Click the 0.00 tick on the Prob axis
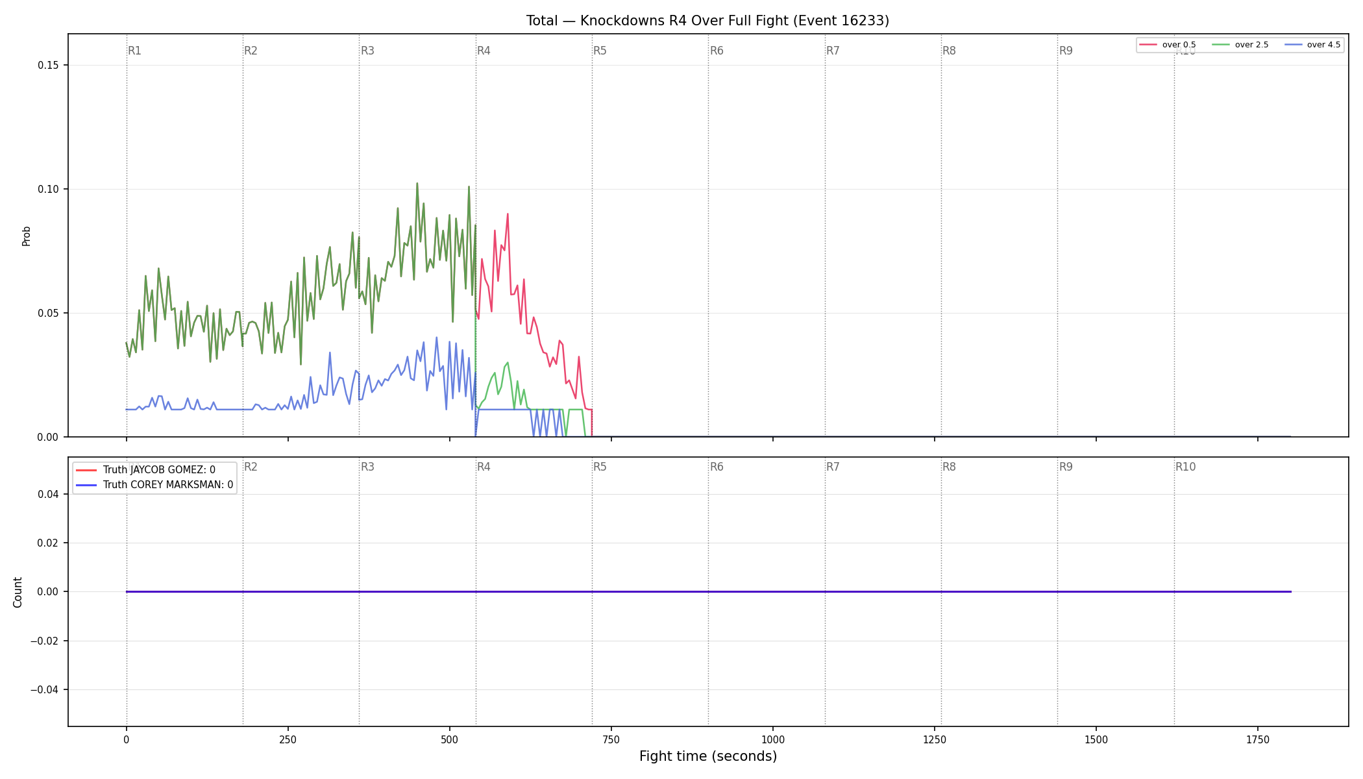The height and width of the screenshot is (779, 1363). click(x=48, y=437)
